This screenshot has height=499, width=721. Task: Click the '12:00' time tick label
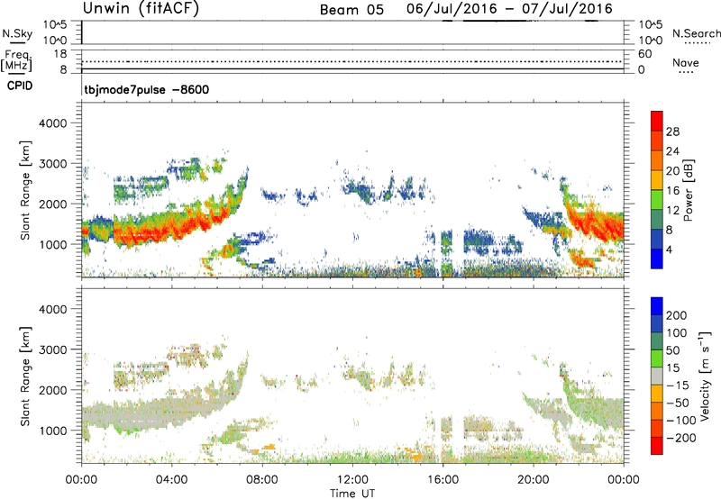(x=352, y=480)
